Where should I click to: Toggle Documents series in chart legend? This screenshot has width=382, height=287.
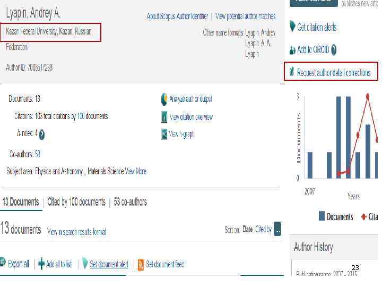pyautogui.click(x=336, y=216)
